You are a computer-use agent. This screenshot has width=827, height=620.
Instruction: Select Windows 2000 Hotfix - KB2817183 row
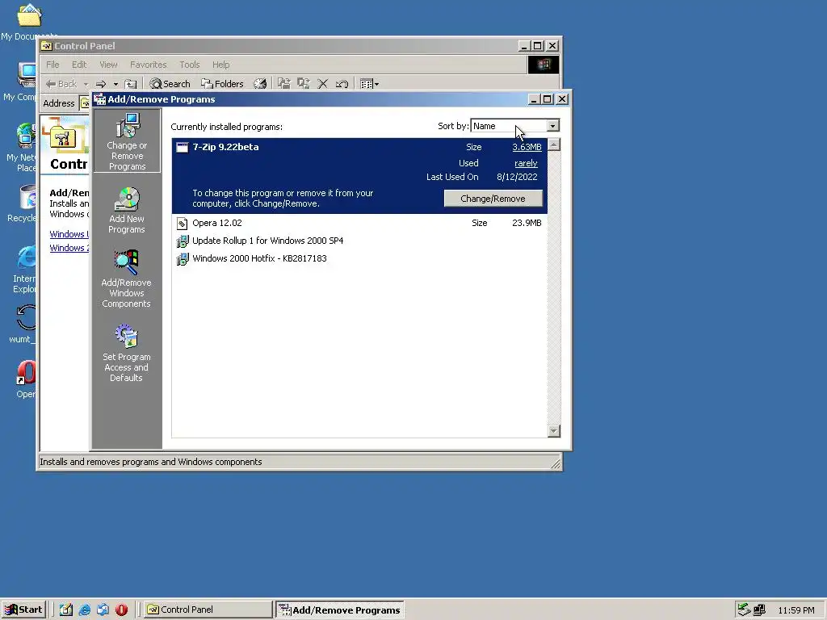[x=359, y=259]
